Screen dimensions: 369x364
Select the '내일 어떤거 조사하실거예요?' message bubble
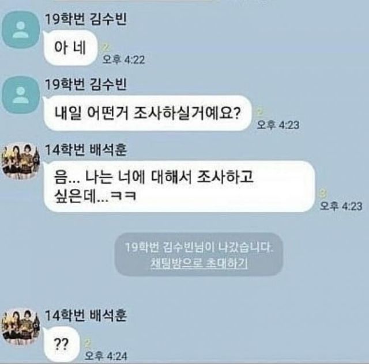pyautogui.click(x=148, y=113)
